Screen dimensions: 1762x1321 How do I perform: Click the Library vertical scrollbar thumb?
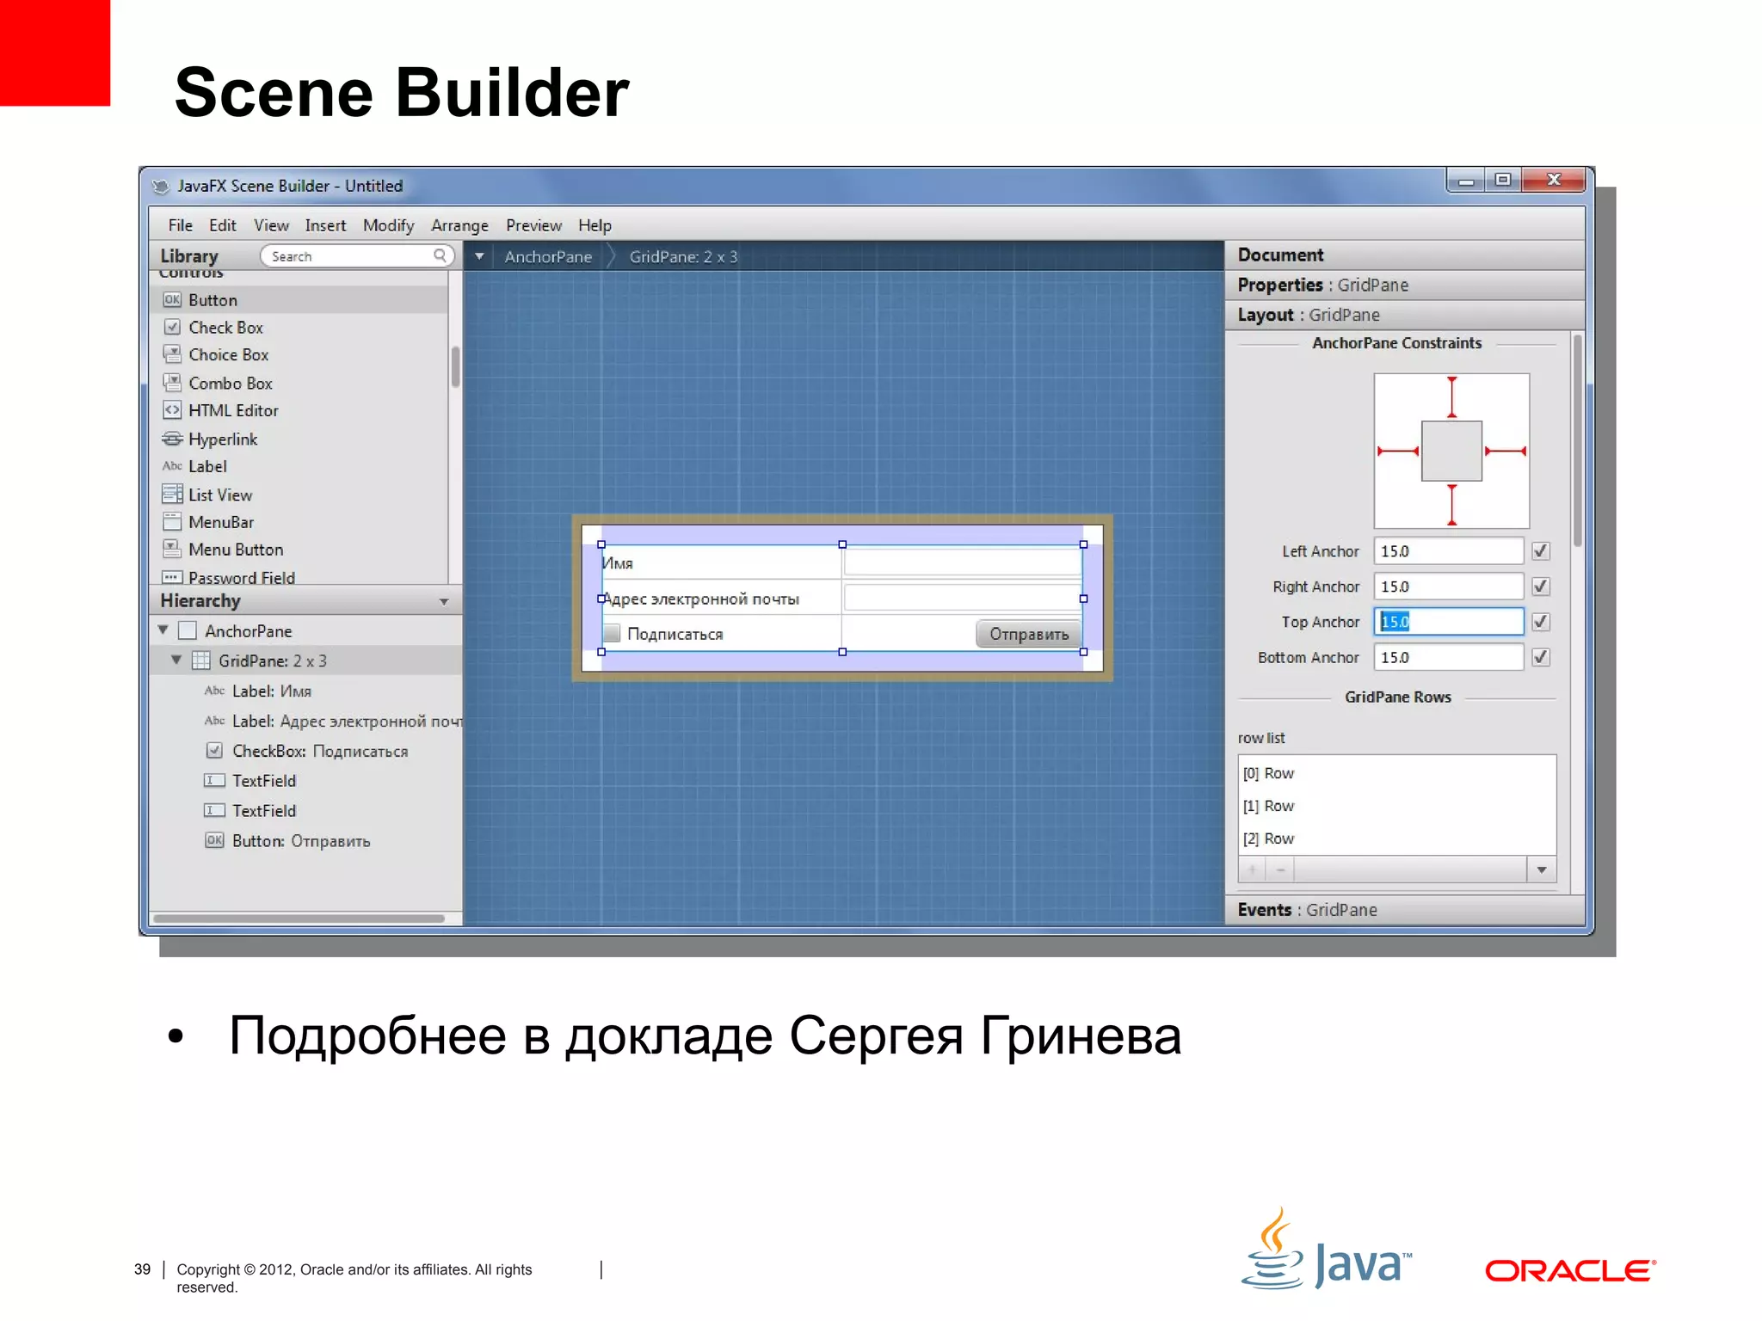point(455,366)
